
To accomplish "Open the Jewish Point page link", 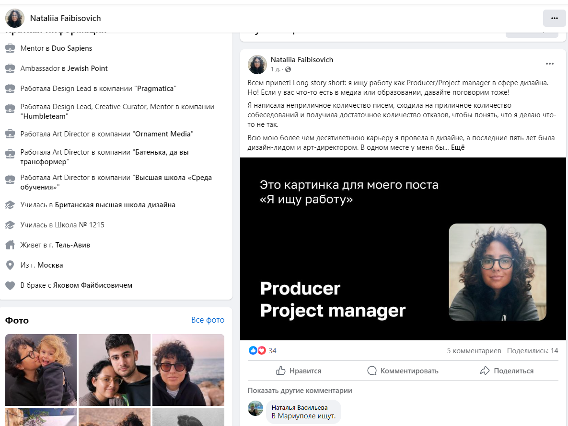I will click(x=87, y=68).
